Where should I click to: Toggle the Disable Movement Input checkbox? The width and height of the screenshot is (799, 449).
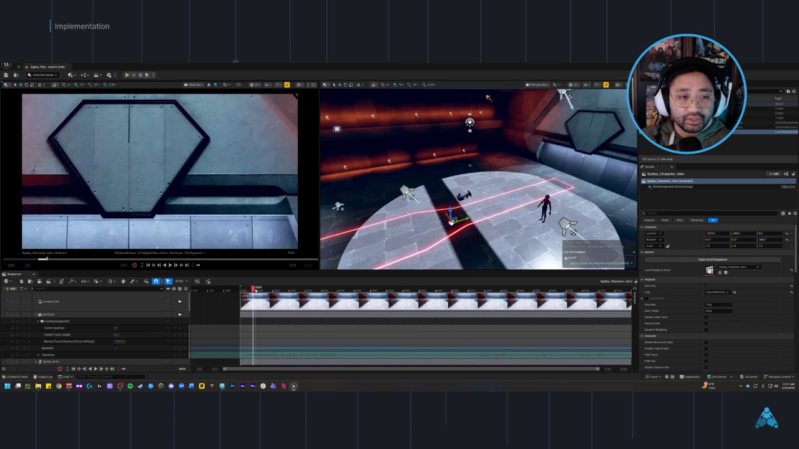point(706,342)
